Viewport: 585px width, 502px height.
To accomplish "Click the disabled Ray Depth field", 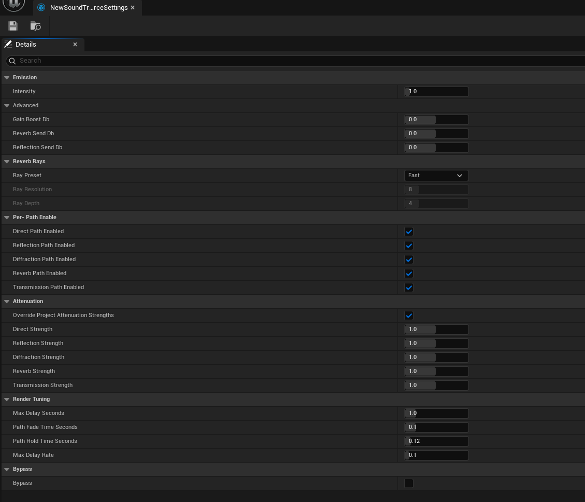I will (436, 203).
